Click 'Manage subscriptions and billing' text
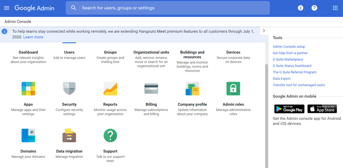Screen dimensions: 343x168 click(151, 112)
